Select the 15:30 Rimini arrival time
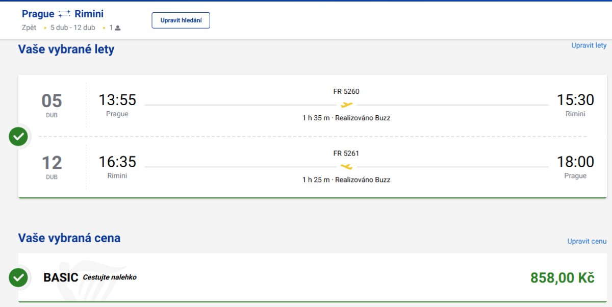This screenshot has height=307, width=612. [x=575, y=100]
